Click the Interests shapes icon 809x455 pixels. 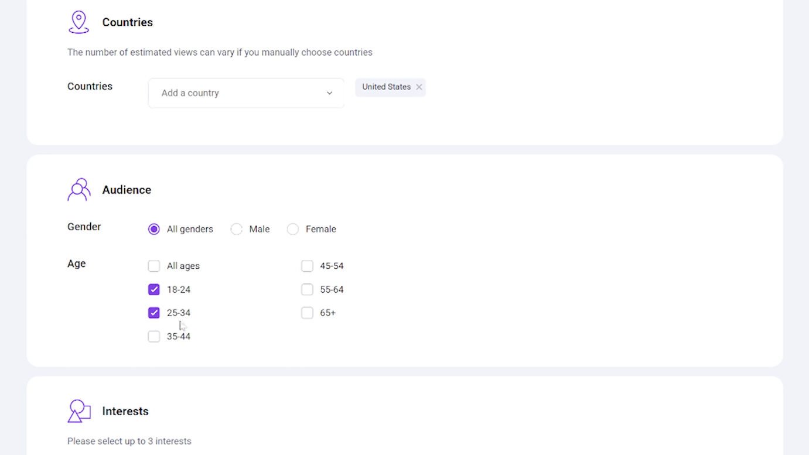78,411
